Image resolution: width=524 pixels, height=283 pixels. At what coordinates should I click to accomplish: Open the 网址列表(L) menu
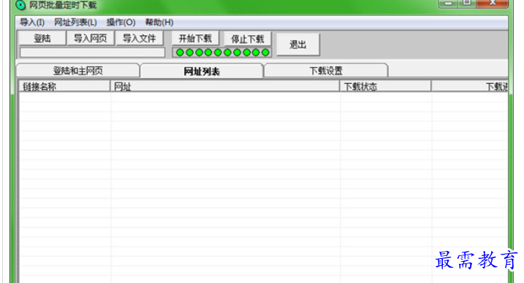[75, 23]
